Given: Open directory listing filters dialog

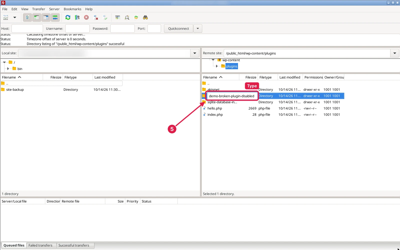Looking at the screenshot, I should click(x=118, y=17).
